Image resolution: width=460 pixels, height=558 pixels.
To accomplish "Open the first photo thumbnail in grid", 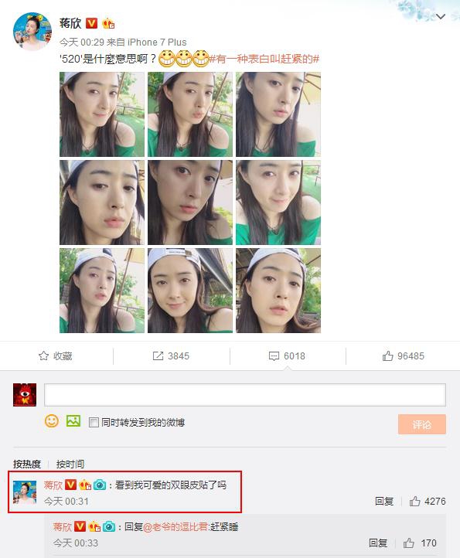I will coord(102,114).
